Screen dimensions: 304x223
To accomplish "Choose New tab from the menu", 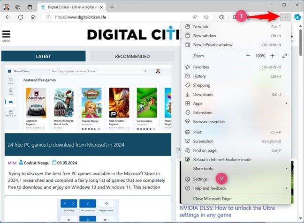I will pyautogui.click(x=236, y=27).
